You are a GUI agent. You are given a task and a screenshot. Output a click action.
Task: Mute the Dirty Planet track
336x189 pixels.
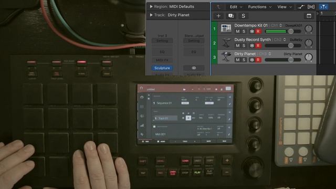click(238, 60)
